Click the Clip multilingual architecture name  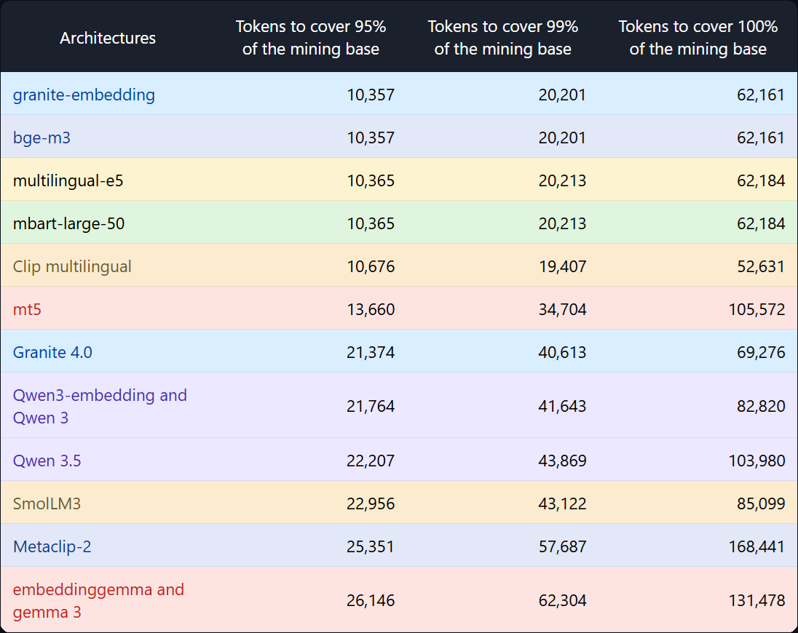point(72,266)
